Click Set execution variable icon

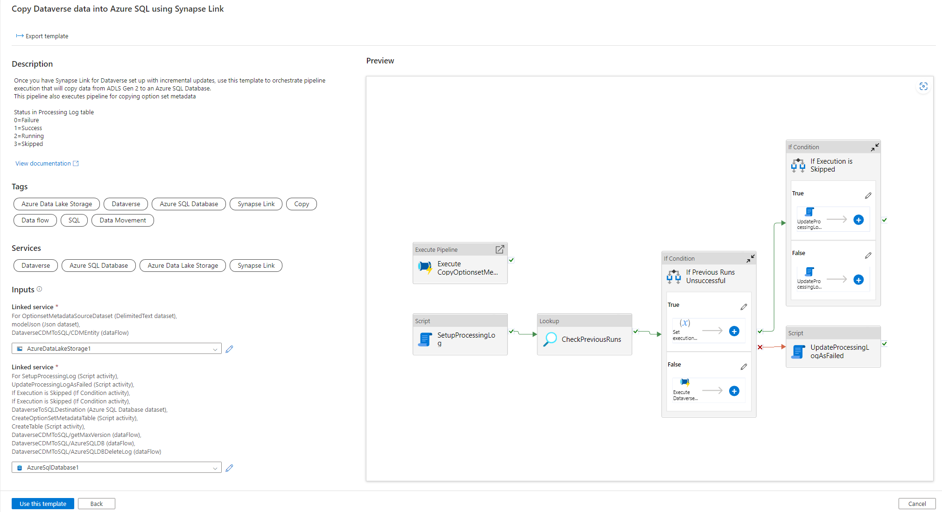click(x=685, y=323)
